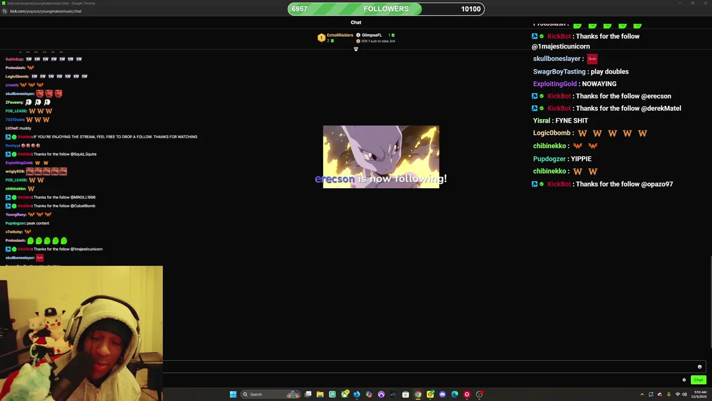712x401 pixels.
Task: Open the emote picker in message box
Action: pyautogui.click(x=700, y=366)
